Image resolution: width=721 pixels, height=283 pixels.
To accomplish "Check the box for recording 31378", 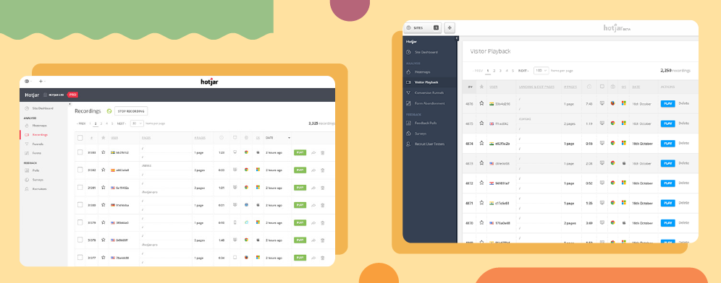I will [80, 240].
